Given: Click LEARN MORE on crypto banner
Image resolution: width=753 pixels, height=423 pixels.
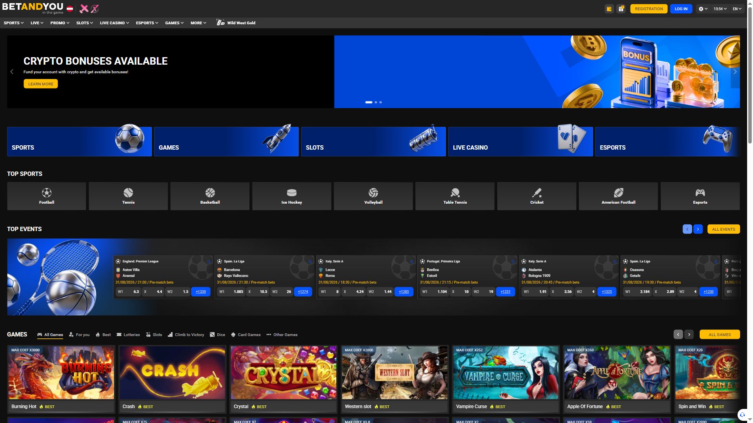Looking at the screenshot, I should click(41, 84).
